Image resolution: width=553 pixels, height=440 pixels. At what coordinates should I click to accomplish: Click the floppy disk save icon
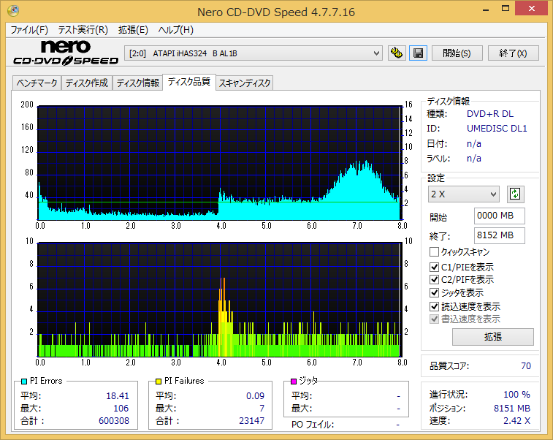click(419, 53)
